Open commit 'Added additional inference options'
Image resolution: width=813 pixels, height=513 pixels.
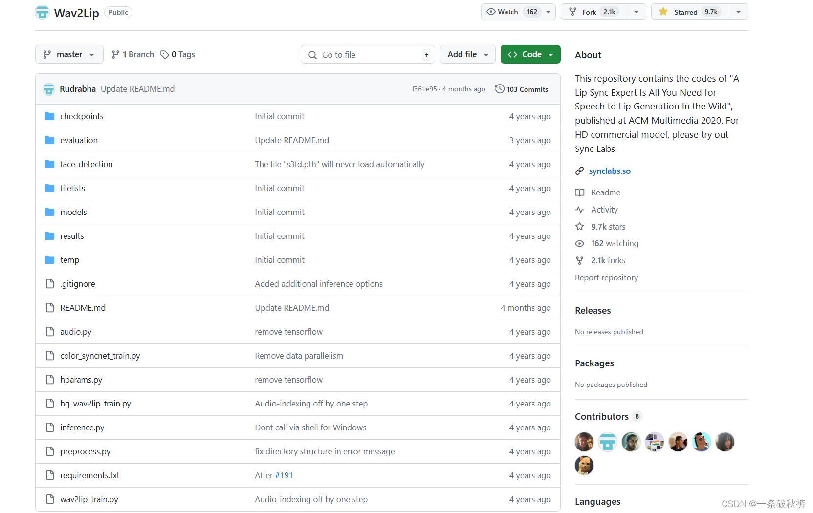(319, 284)
